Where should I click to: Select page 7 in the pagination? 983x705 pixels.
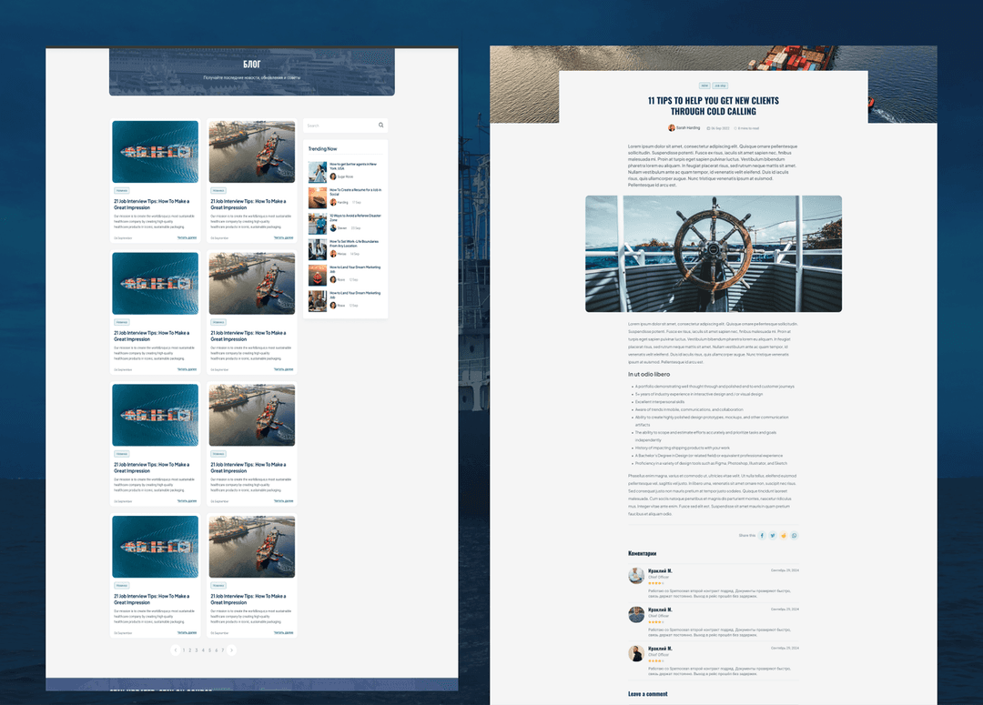(222, 650)
